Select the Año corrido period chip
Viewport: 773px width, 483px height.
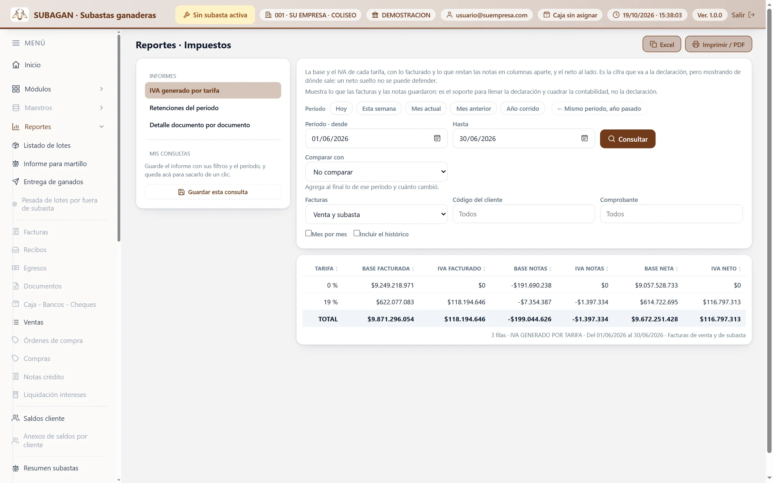click(522, 109)
